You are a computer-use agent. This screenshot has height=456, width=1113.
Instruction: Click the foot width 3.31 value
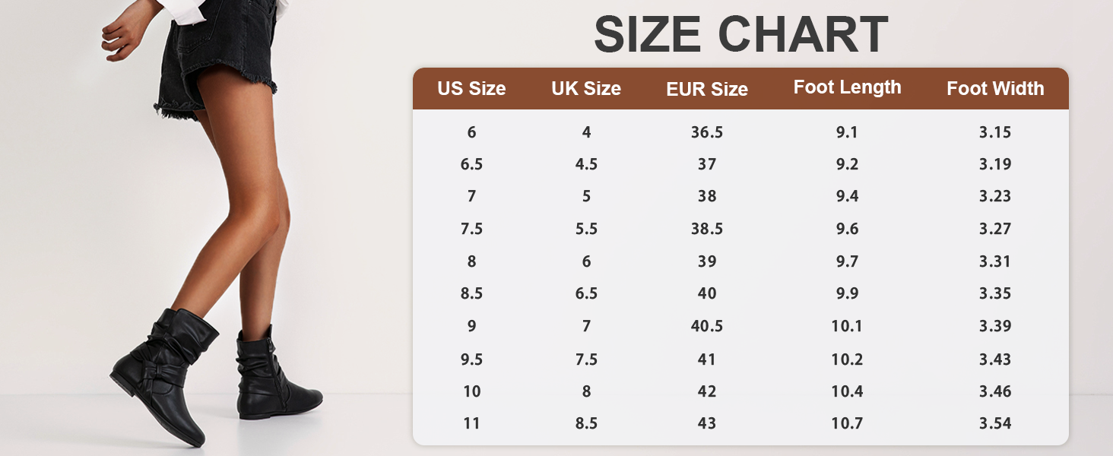click(995, 261)
